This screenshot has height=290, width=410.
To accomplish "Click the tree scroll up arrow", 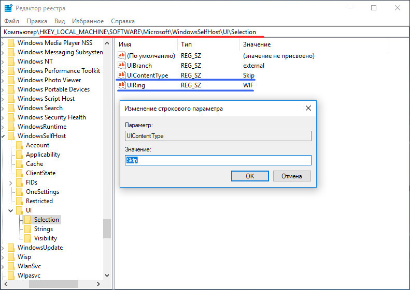I will (107, 43).
